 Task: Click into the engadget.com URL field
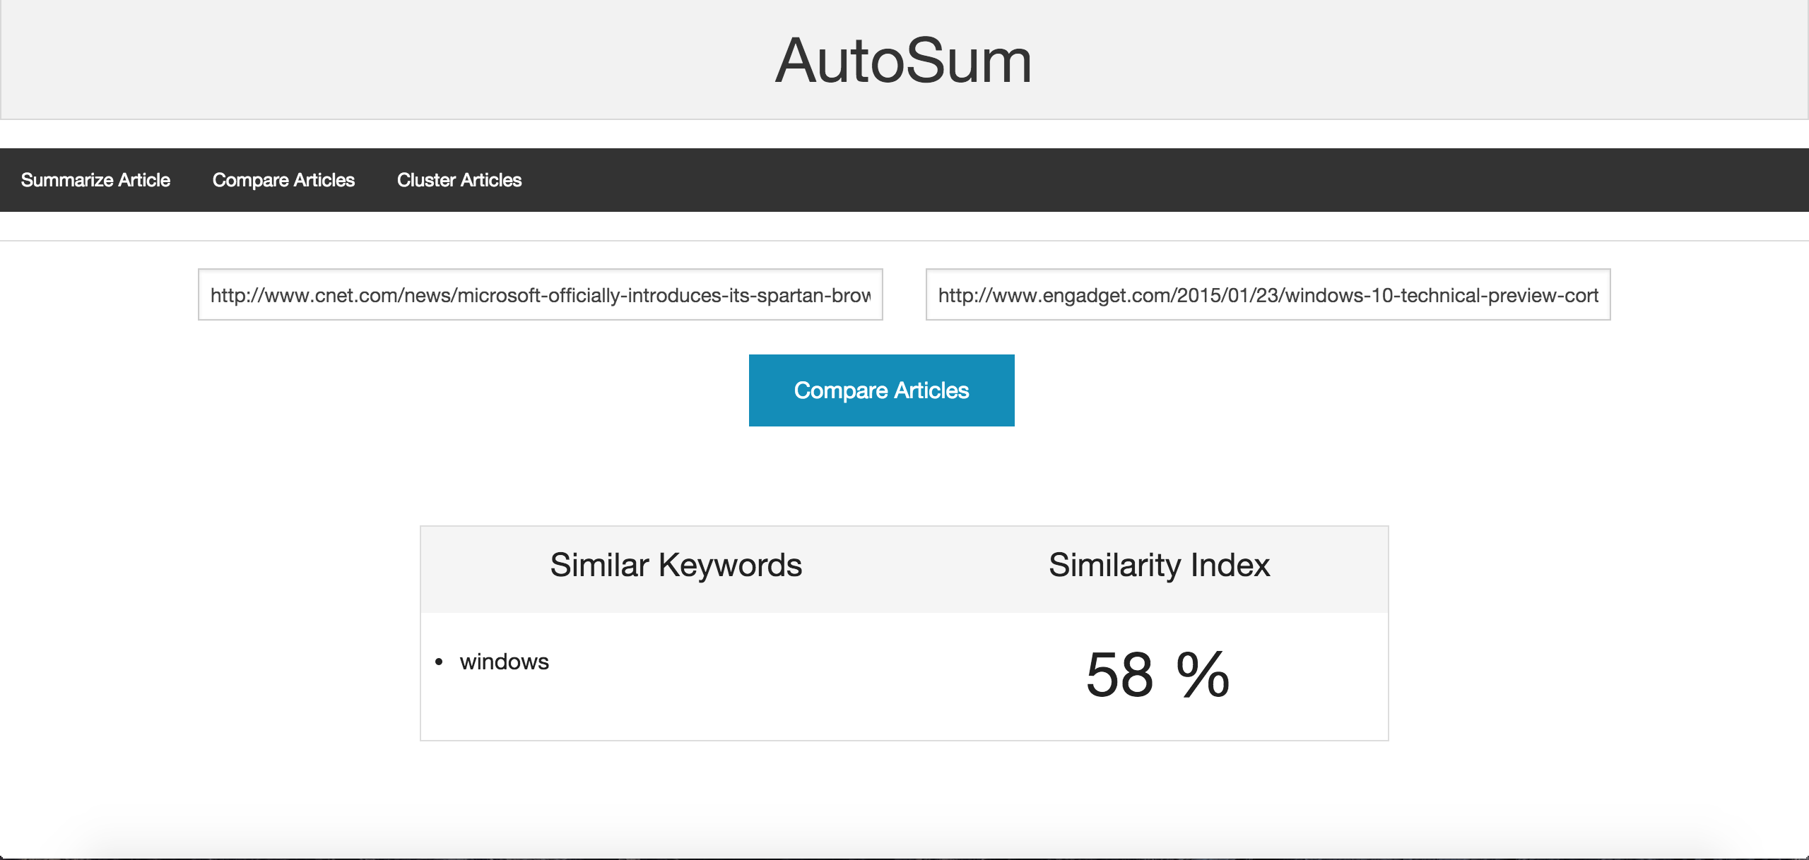point(1268,294)
